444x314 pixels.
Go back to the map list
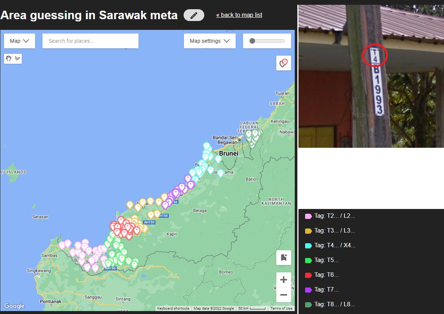[x=239, y=15]
